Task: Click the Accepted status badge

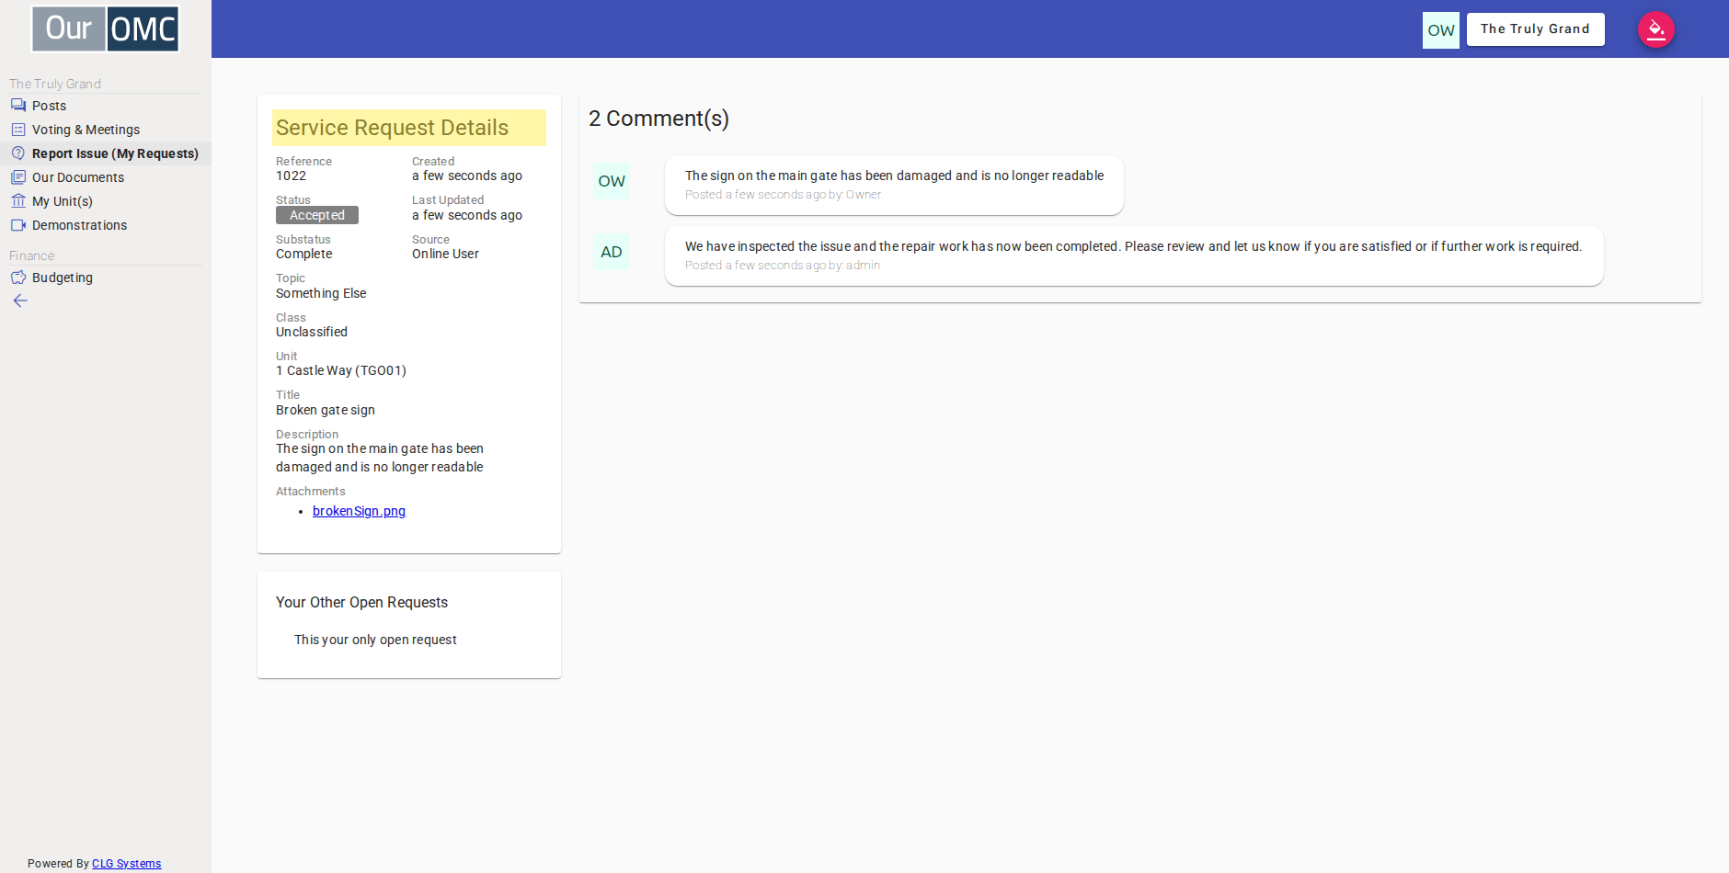Action: 317,215
